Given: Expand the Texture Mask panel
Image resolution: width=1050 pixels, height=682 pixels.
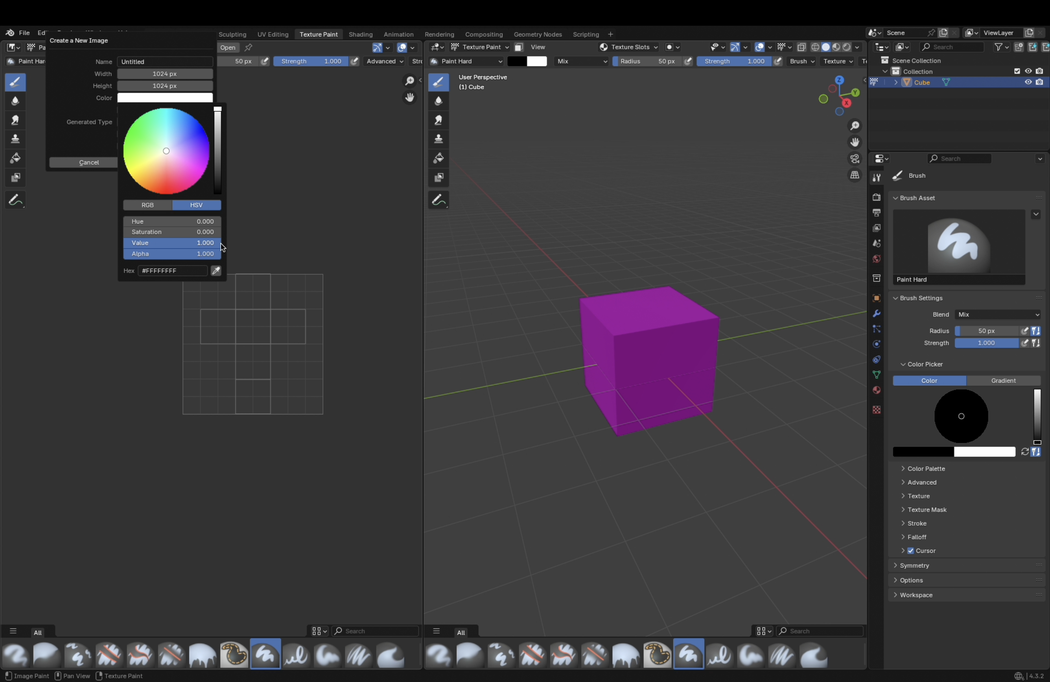Looking at the screenshot, I should (x=927, y=509).
